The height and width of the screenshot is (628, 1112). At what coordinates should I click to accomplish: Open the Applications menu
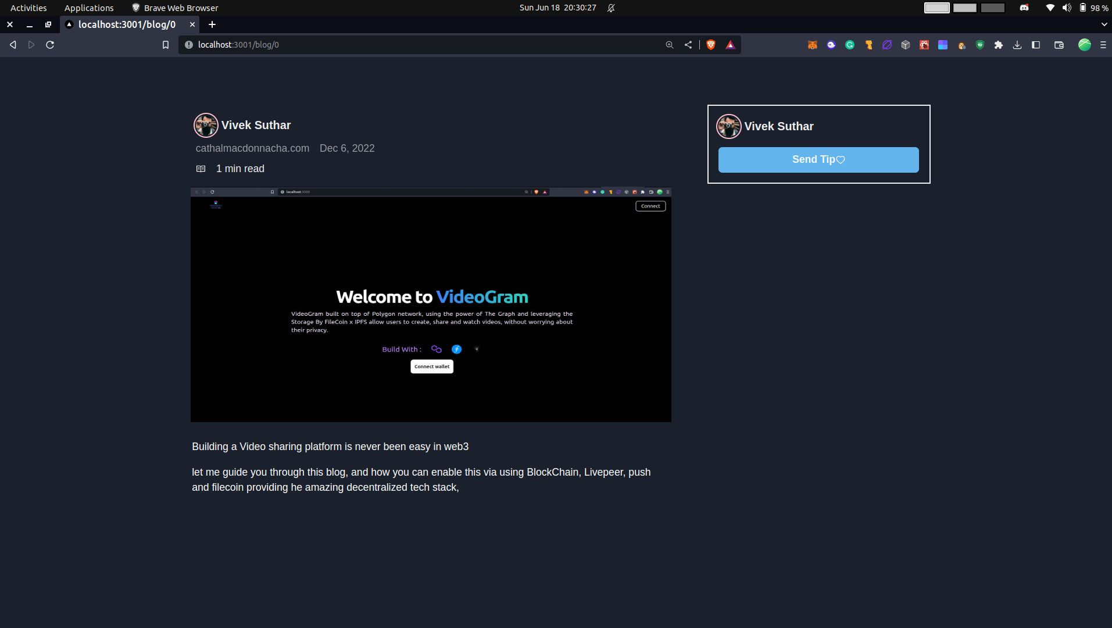pyautogui.click(x=89, y=8)
